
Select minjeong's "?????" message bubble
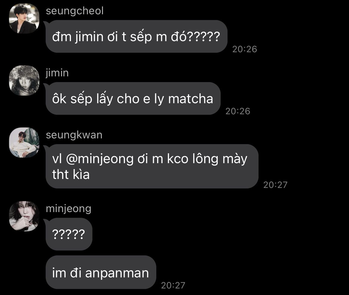pos(69,234)
